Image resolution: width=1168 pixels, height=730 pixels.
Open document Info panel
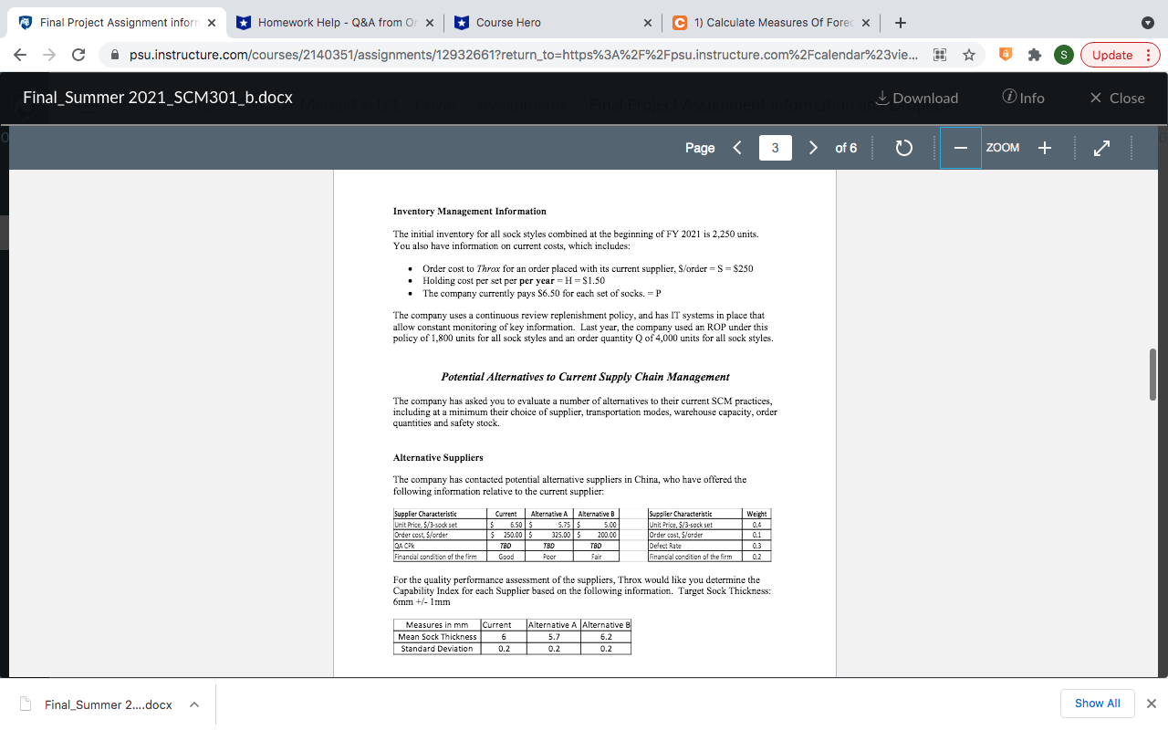[1023, 98]
